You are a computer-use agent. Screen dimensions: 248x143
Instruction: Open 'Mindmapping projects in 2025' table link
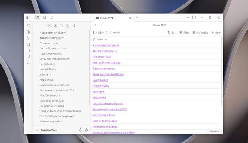[x=110, y=109]
